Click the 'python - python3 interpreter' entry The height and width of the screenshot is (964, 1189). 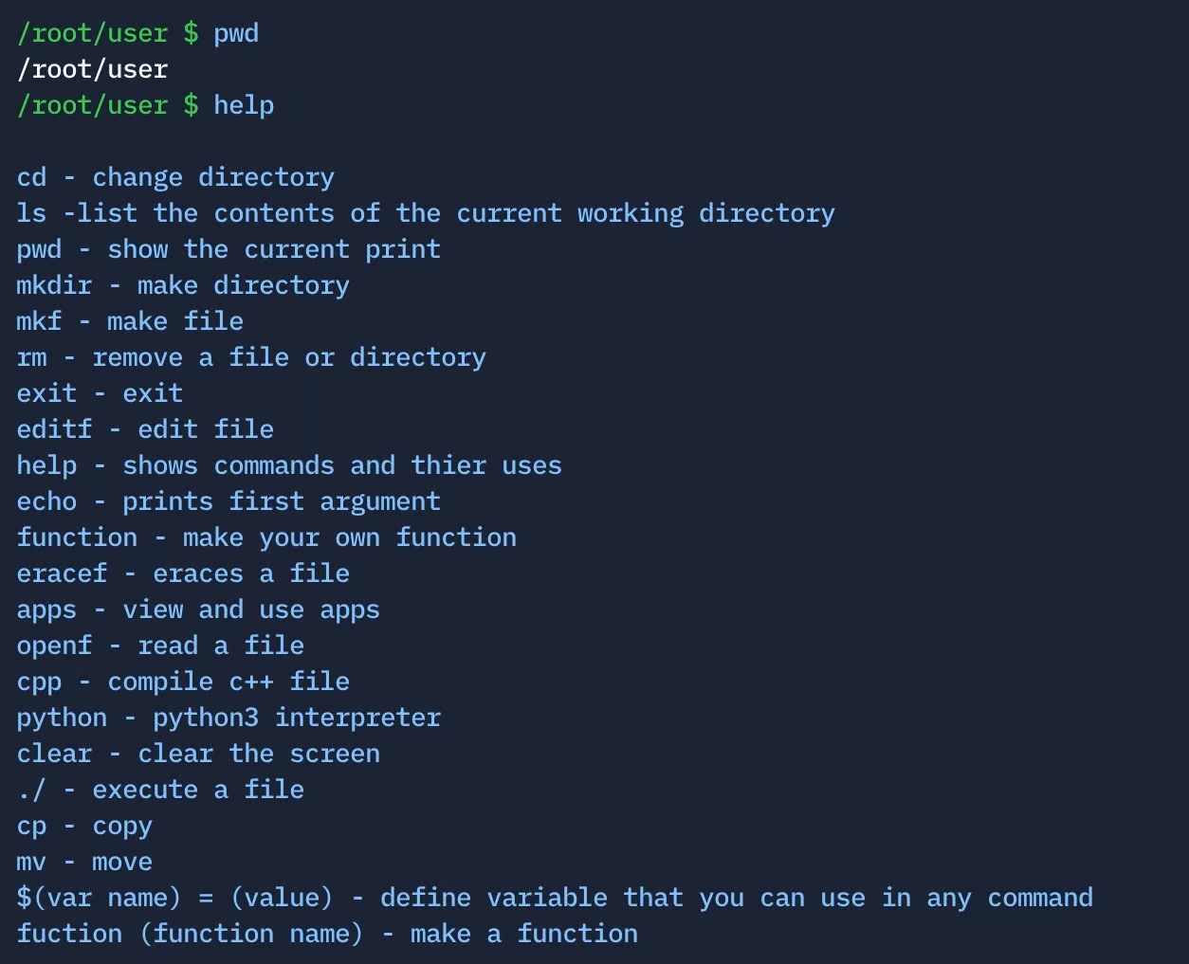coord(229,718)
